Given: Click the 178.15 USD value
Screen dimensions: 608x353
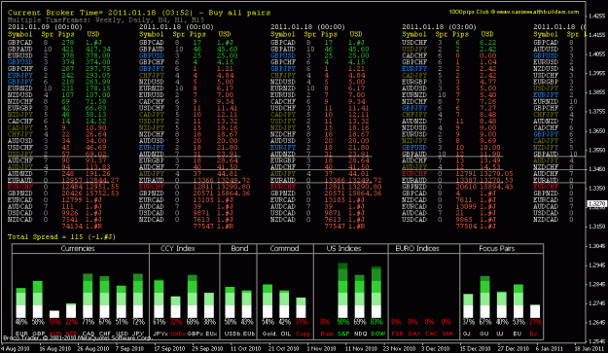Looking at the screenshot, I should [x=98, y=88].
